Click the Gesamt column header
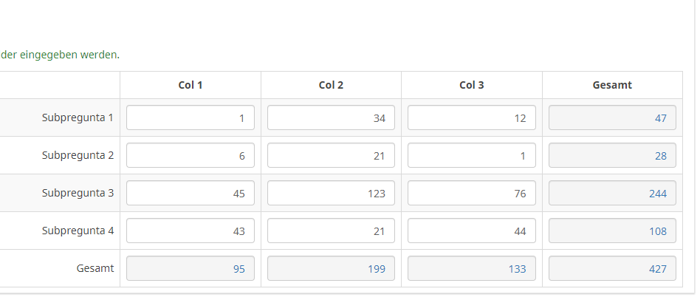This screenshot has height=300, width=700. (x=612, y=85)
